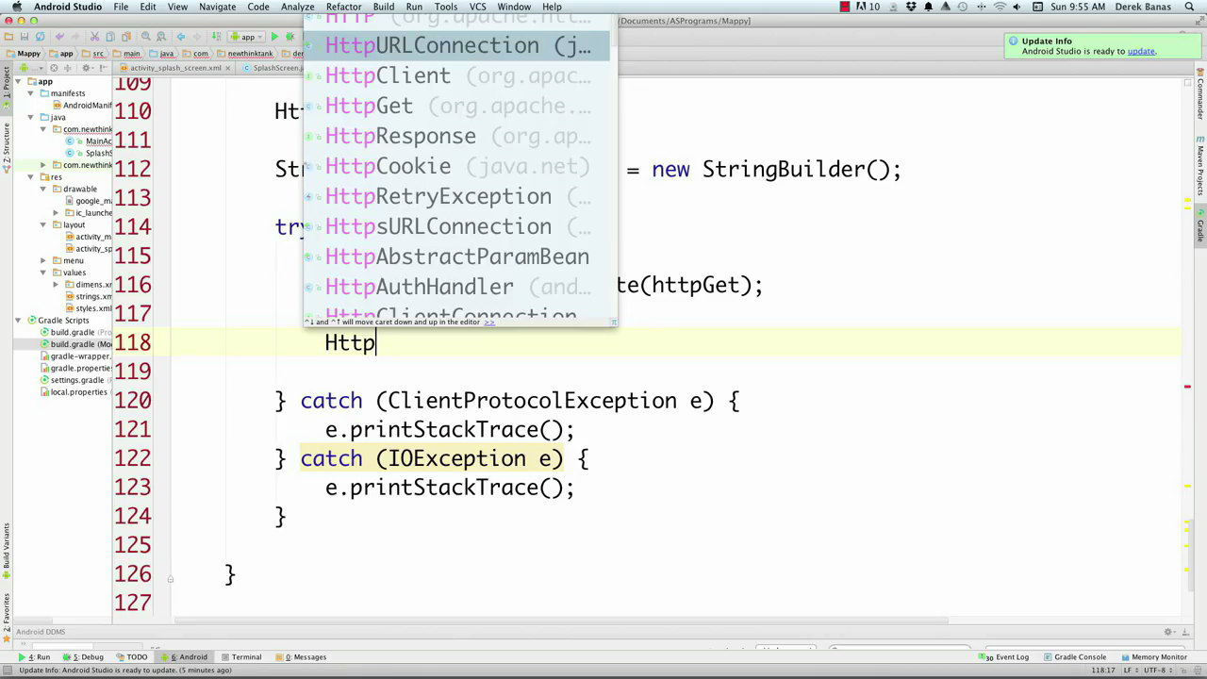
Task: Open Project panel settings gear
Action: [87, 68]
